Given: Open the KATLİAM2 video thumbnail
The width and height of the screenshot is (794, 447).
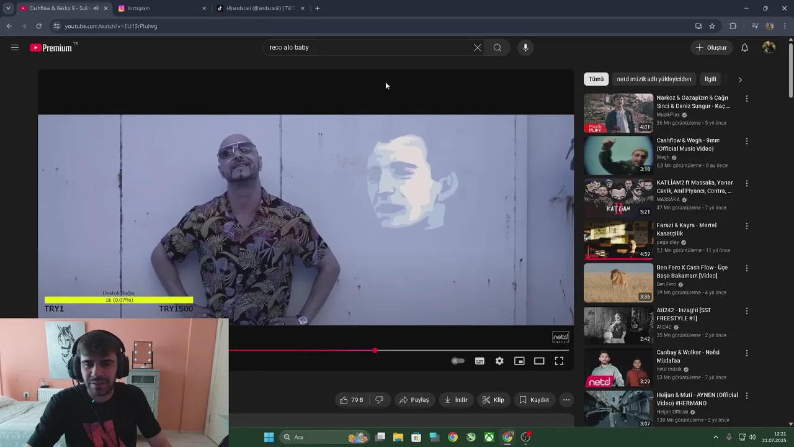Looking at the screenshot, I should click(618, 197).
